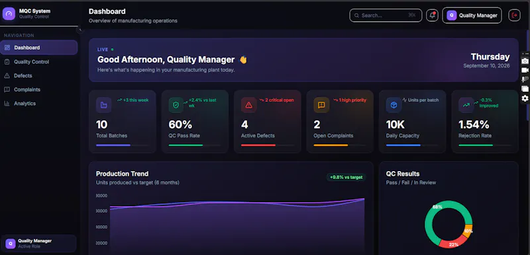Click the Active Defects warning icon
Image resolution: width=530 pixels, height=255 pixels.
tap(249, 105)
